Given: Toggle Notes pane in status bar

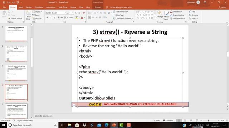Looking at the screenshot, I should click(x=157, y=121).
